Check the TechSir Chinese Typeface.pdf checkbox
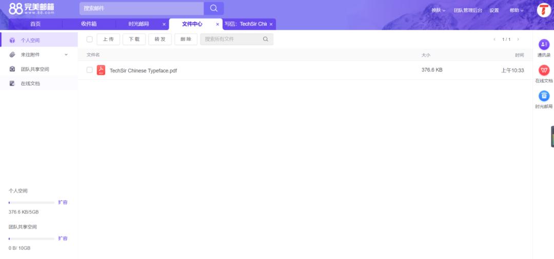The image size is (554, 259). tap(89, 70)
